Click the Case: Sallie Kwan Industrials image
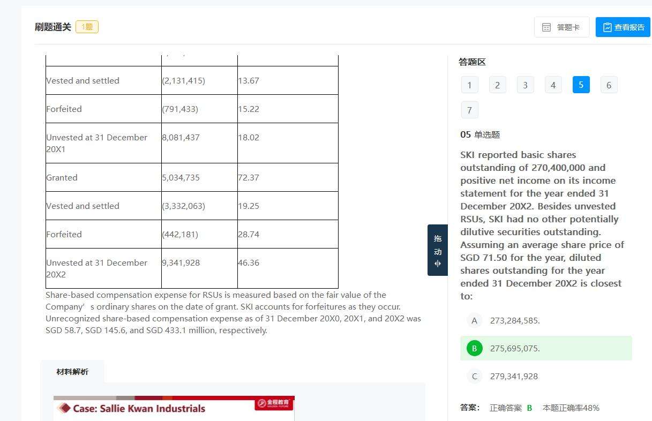 pos(174,408)
